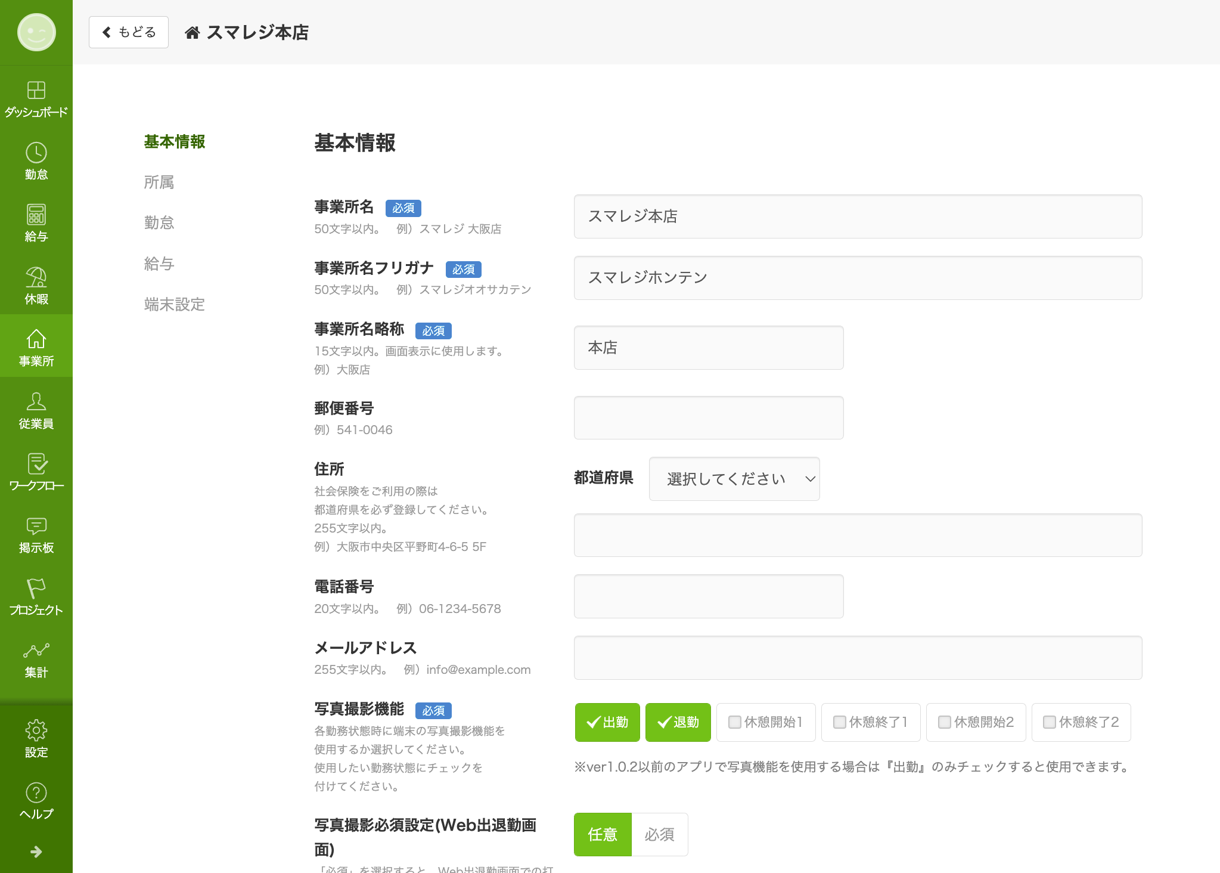Click the 必須 badge beside 写真撮影機能
Image resolution: width=1220 pixels, height=873 pixels.
433,710
